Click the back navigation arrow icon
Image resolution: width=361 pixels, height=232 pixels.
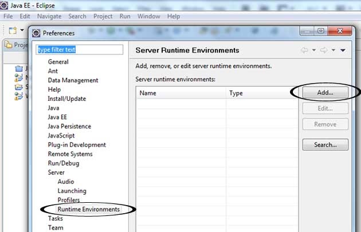pyautogui.click(x=304, y=50)
